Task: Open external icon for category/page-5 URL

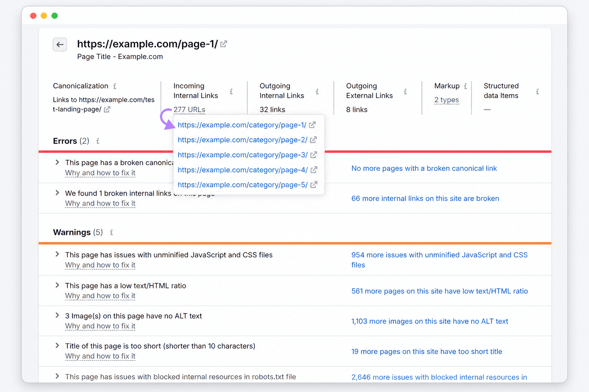Action: pyautogui.click(x=314, y=185)
